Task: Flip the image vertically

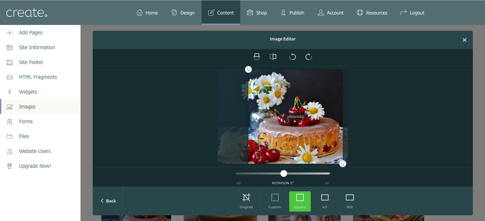Action: pos(257,57)
